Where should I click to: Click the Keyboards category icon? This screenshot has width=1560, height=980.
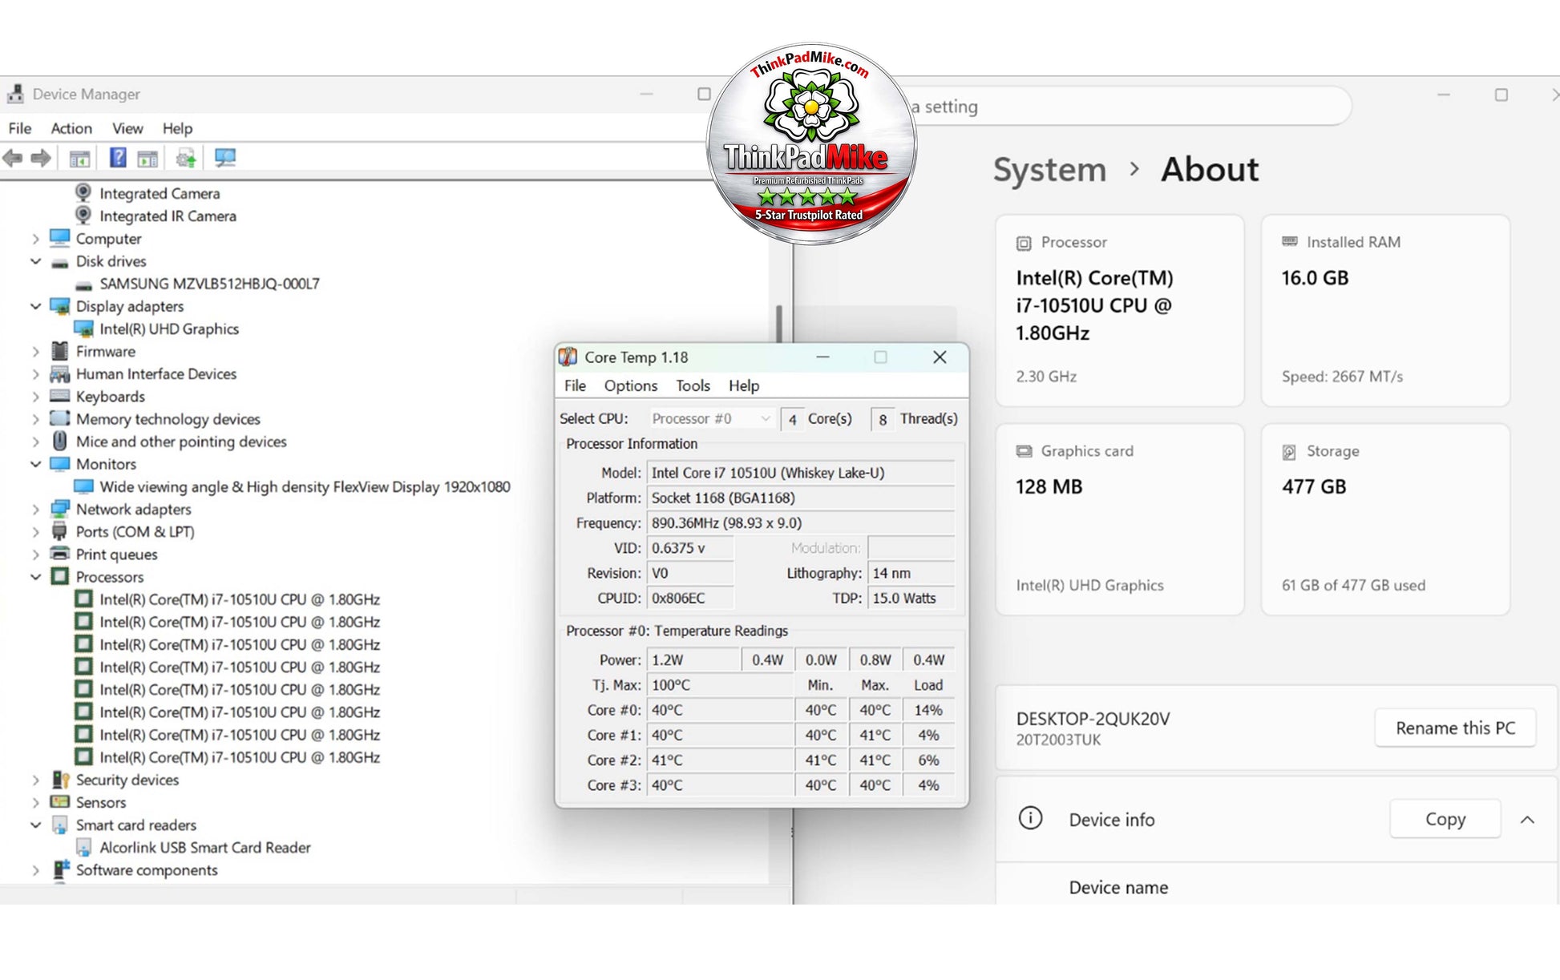[59, 396]
